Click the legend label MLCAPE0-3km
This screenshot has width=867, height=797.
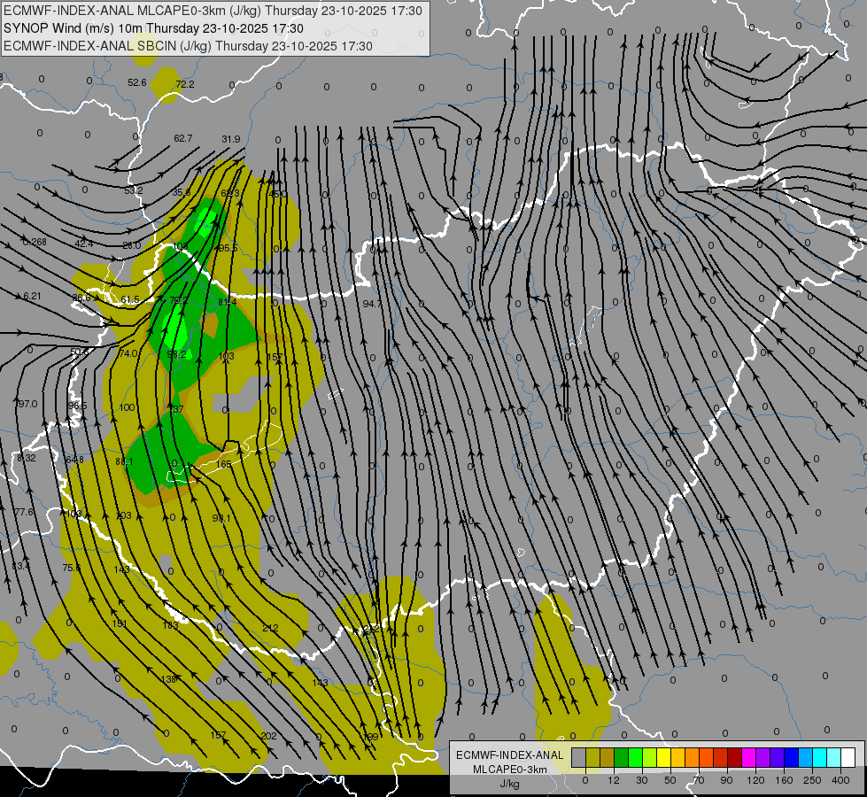(x=510, y=770)
